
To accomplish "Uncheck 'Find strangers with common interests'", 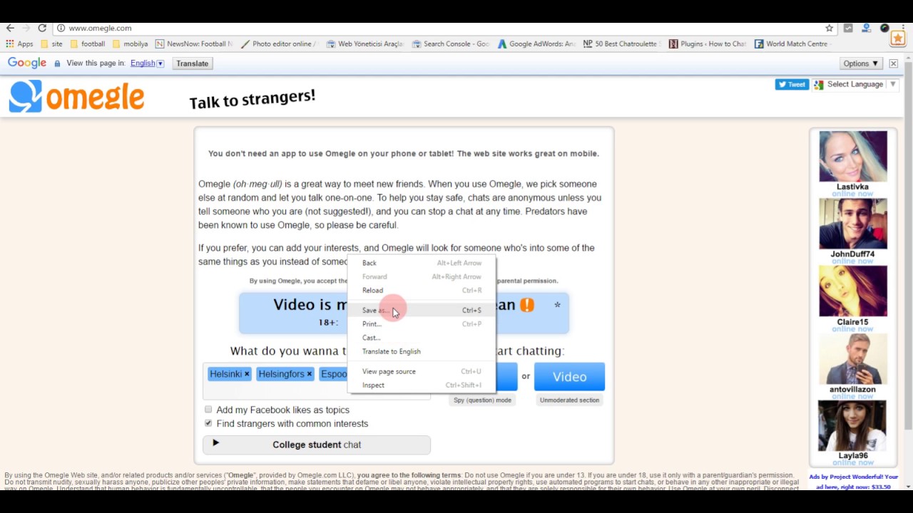I will click(208, 423).
